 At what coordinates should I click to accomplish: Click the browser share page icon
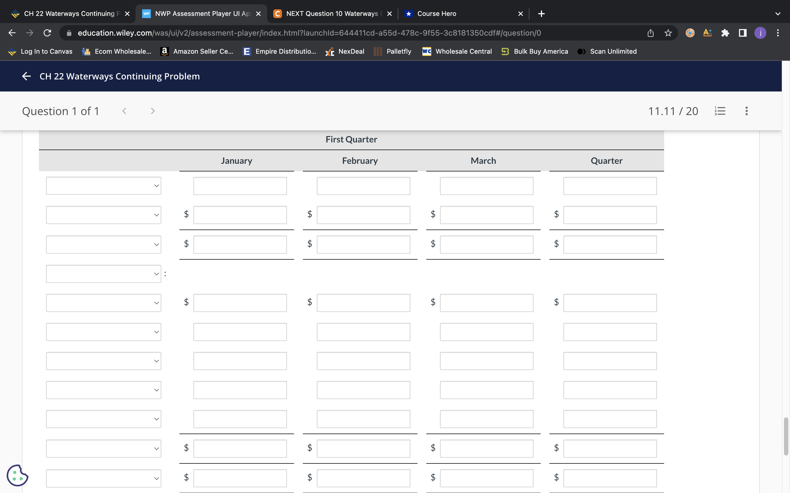tap(650, 33)
